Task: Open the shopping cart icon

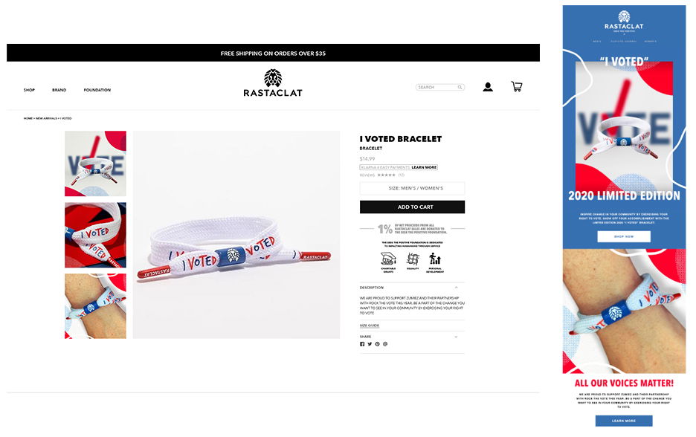Action: [517, 86]
